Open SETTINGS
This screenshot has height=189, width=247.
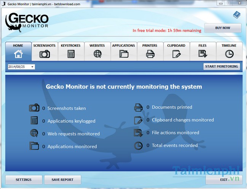(24, 179)
